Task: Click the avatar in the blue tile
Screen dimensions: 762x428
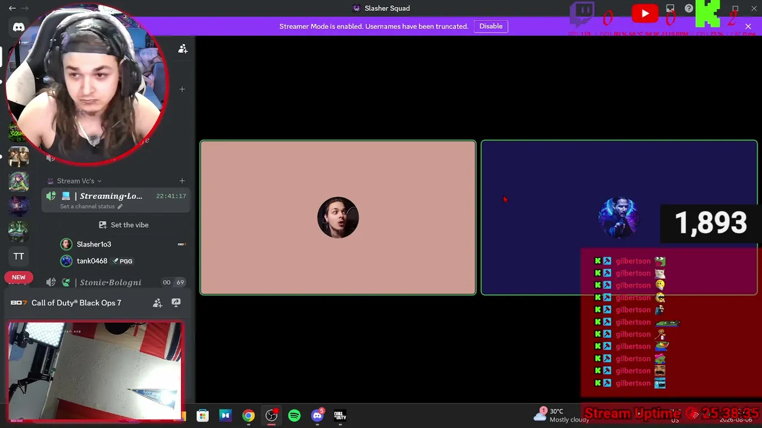Action: (x=619, y=218)
